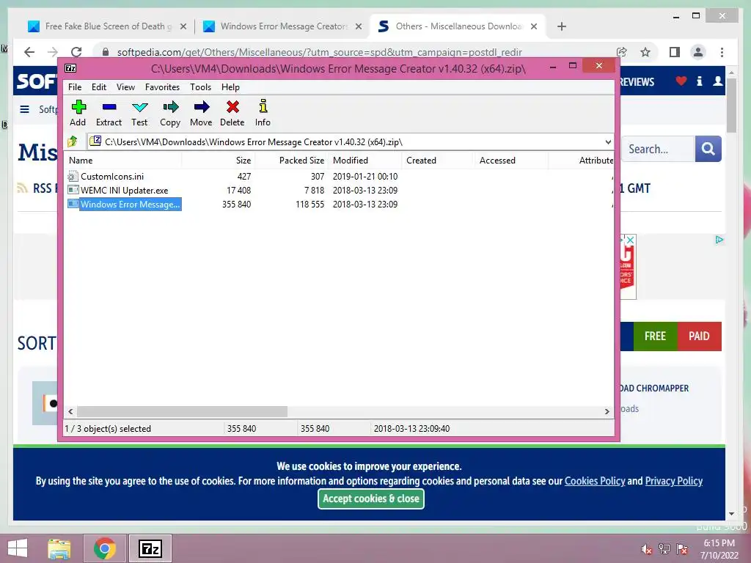Click the FREE filter button
This screenshot has height=563, width=751.
point(655,336)
